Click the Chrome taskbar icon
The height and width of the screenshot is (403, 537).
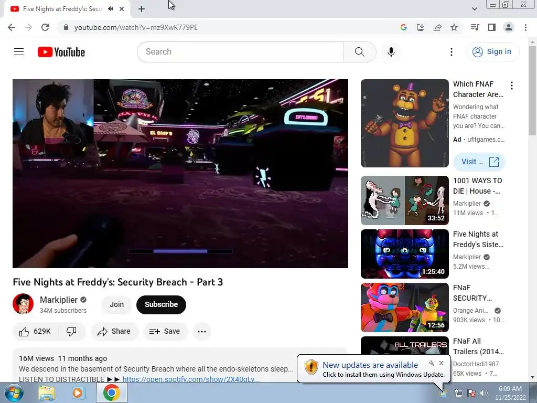112,393
